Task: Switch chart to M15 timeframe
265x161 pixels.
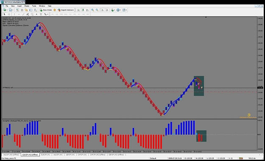Action: [61, 14]
